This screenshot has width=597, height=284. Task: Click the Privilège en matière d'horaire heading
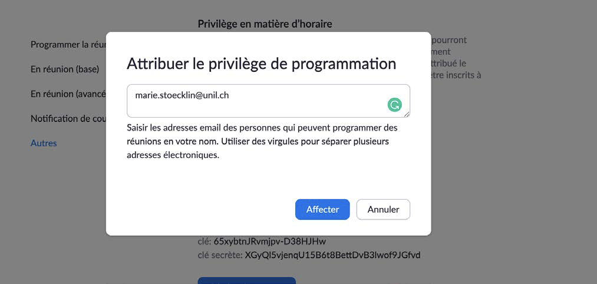265,24
